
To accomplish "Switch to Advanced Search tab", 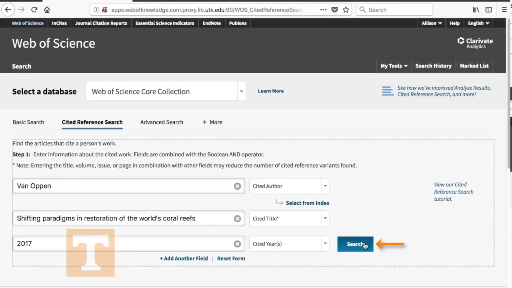I will [162, 122].
